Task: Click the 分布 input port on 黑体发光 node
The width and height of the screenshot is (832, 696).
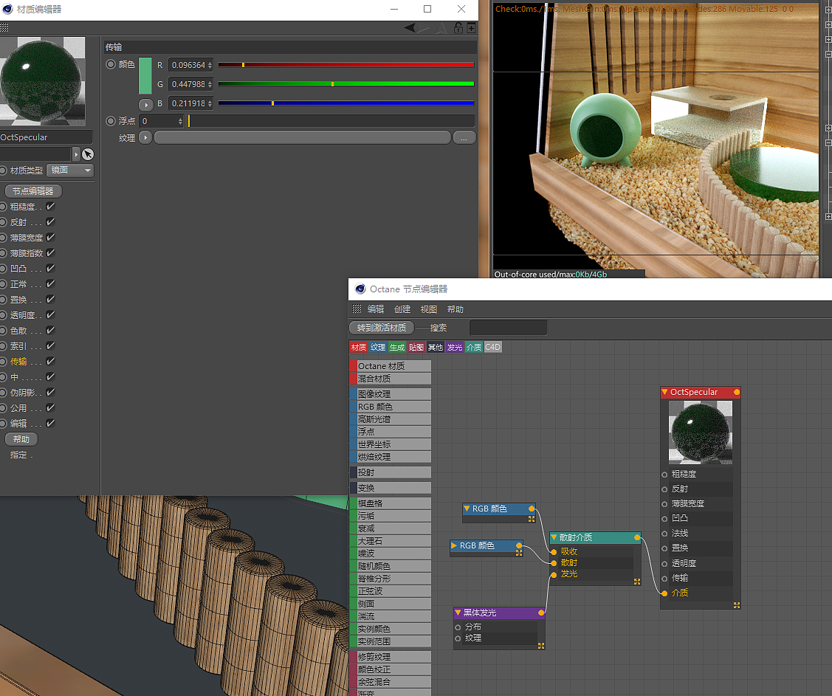Action: coord(458,627)
